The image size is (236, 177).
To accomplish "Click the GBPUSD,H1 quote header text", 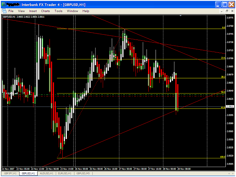I will [23, 17].
